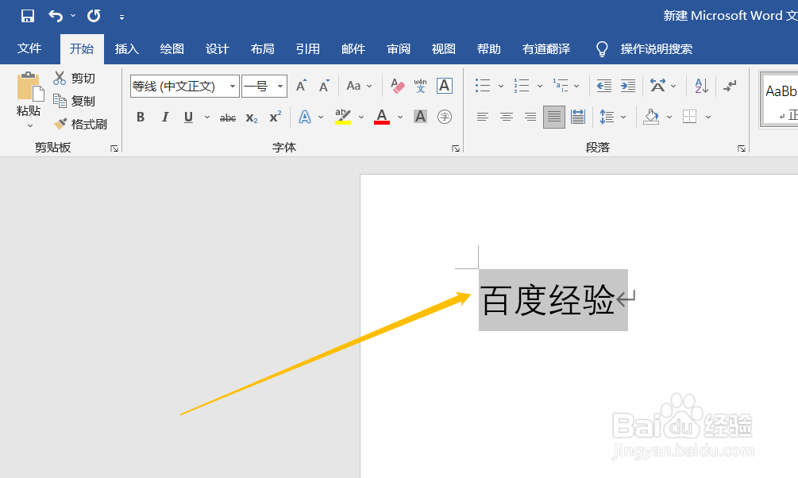798x478 pixels.
Task: Toggle italic formatting
Action: pos(165,117)
